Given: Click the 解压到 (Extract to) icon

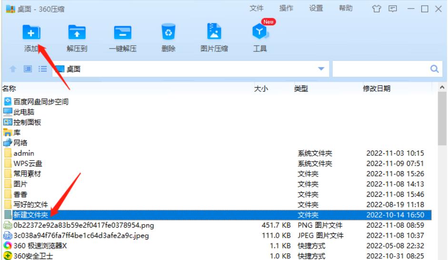Looking at the screenshot, I should coord(77,33).
